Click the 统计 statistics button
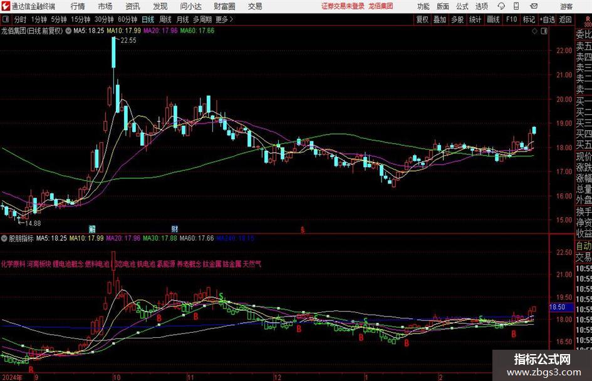Image resolution: width=592 pixels, height=381 pixels. tap(475, 19)
